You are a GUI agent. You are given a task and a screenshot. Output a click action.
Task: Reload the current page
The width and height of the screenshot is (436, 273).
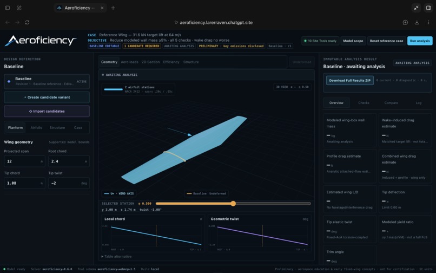point(27,22)
